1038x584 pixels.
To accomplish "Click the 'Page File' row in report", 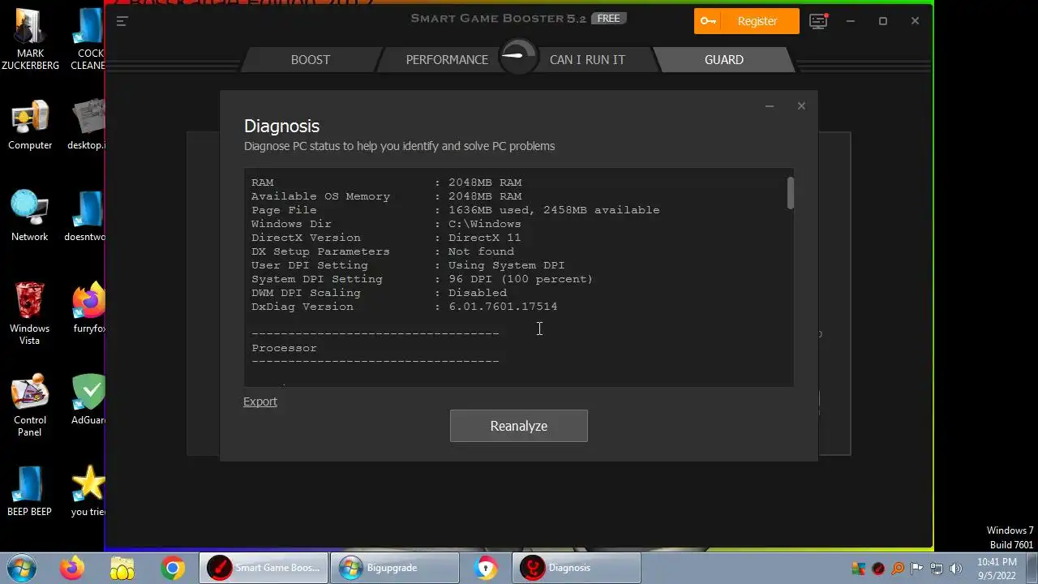I will point(455,210).
